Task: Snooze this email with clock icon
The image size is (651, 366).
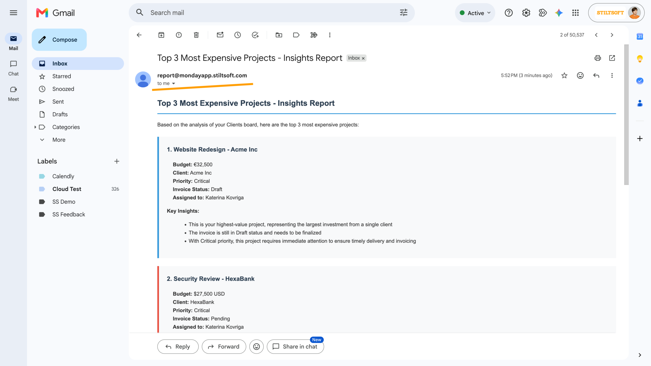Action: [238, 35]
